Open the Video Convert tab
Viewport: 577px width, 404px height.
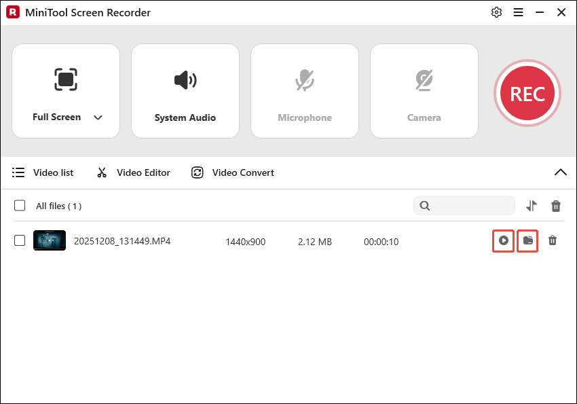click(232, 172)
